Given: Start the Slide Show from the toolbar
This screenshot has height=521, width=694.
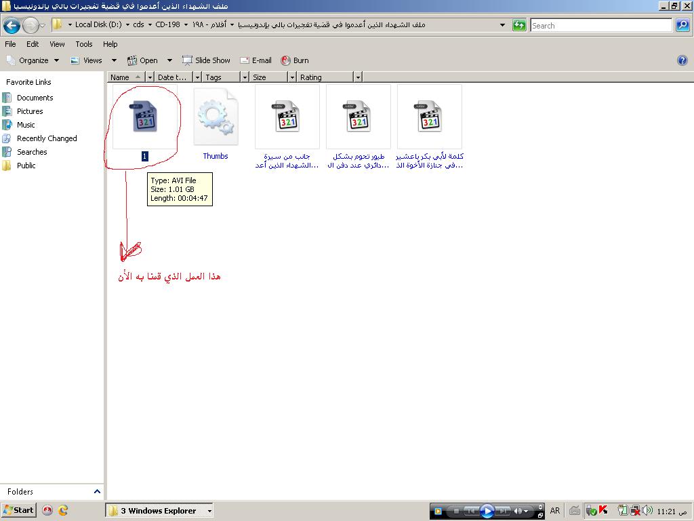Looking at the screenshot, I should (206, 60).
